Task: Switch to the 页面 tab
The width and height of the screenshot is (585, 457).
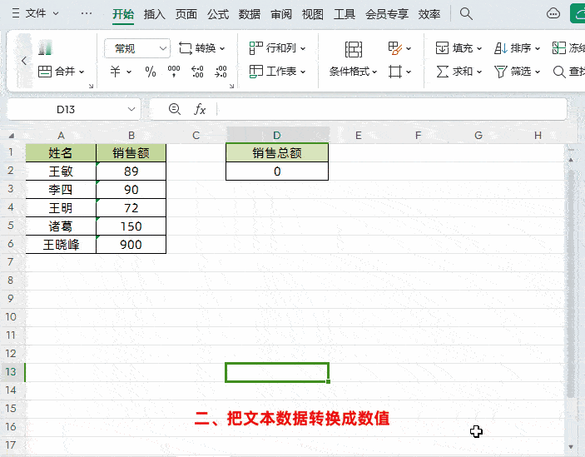Action: point(186,14)
